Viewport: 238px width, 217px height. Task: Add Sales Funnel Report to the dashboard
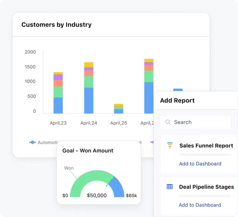pos(200,164)
